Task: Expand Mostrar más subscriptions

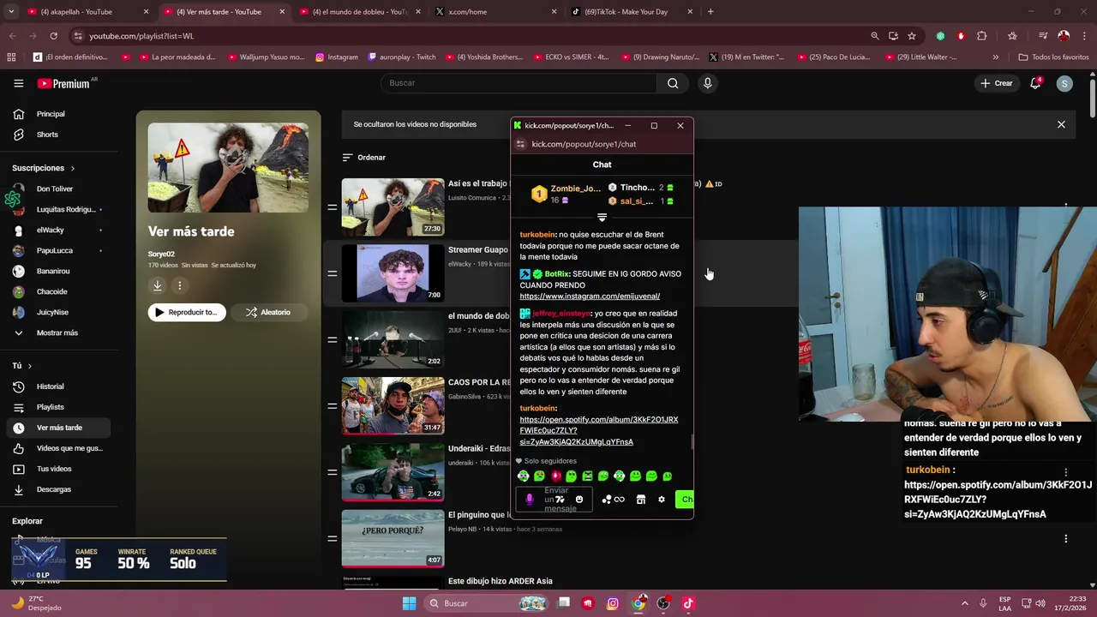Action: pos(56,332)
